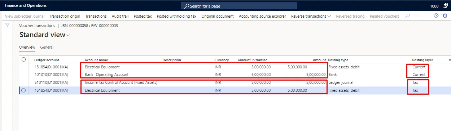
Task: Sort by the Account name column header
Action: click(x=96, y=60)
